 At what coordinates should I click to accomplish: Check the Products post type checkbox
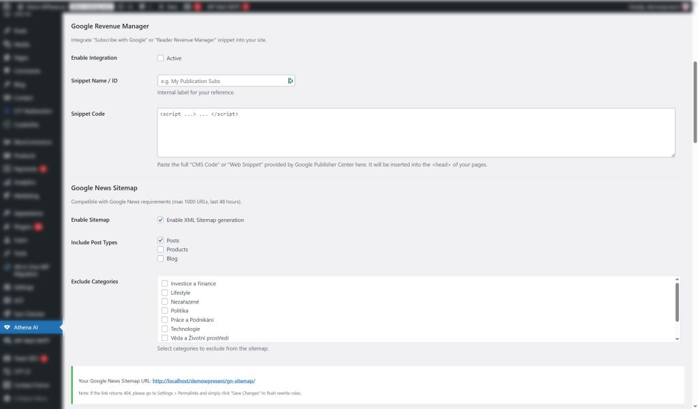[x=161, y=249]
